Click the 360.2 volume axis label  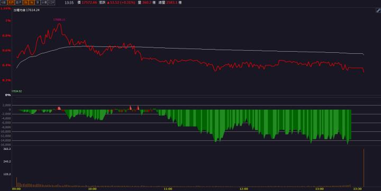point(7,149)
